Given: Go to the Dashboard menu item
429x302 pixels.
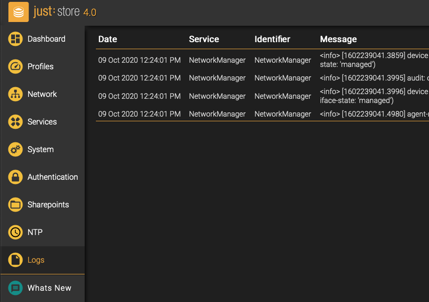Looking at the screenshot, I should click(x=46, y=39).
